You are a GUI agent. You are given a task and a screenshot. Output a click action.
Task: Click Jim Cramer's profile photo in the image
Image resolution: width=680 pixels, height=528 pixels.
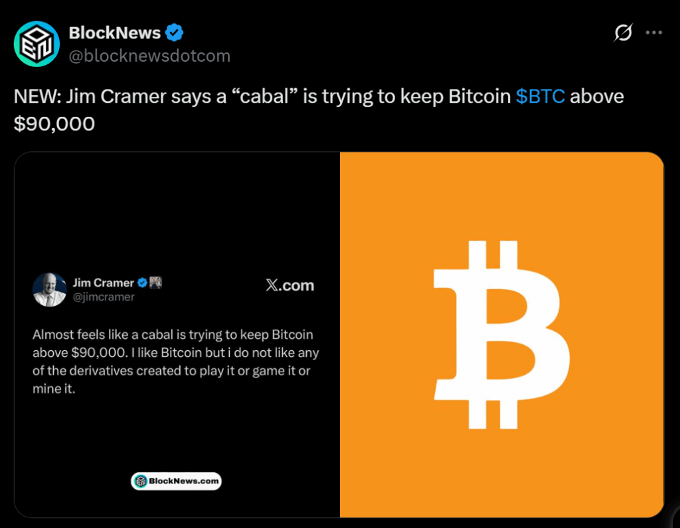click(x=50, y=289)
